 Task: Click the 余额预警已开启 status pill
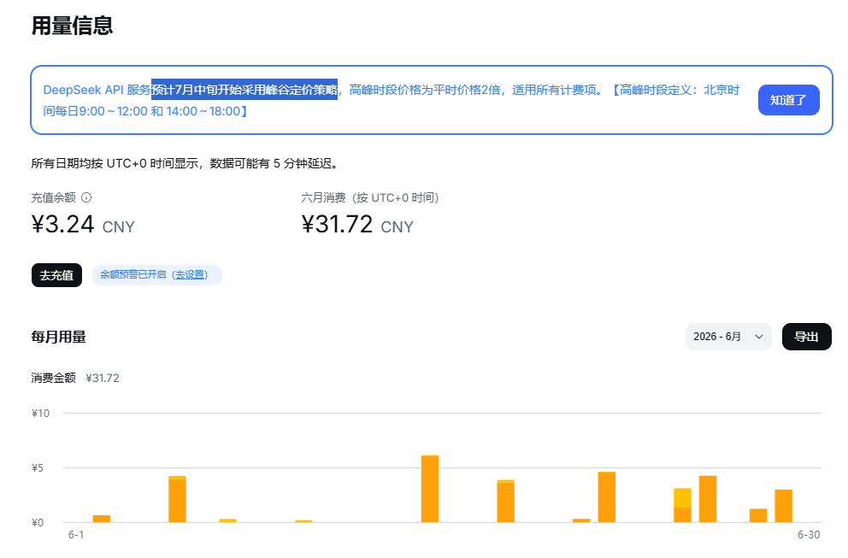coord(157,274)
